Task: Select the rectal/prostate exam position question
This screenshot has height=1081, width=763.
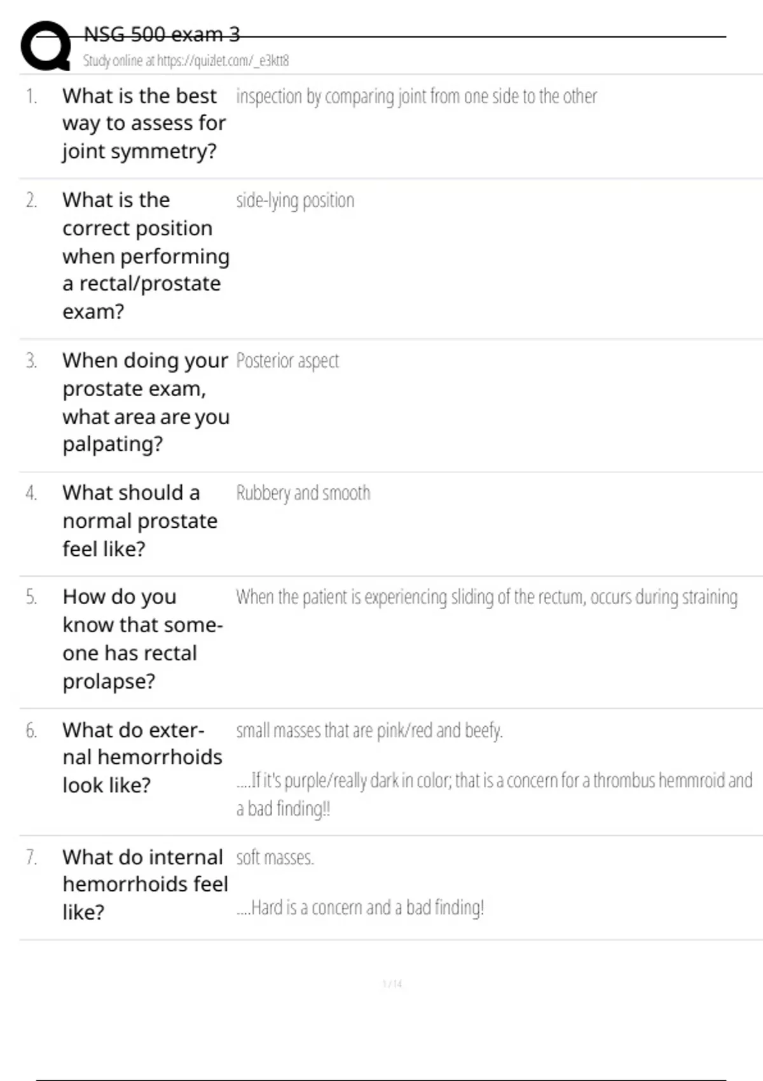Action: click(146, 256)
